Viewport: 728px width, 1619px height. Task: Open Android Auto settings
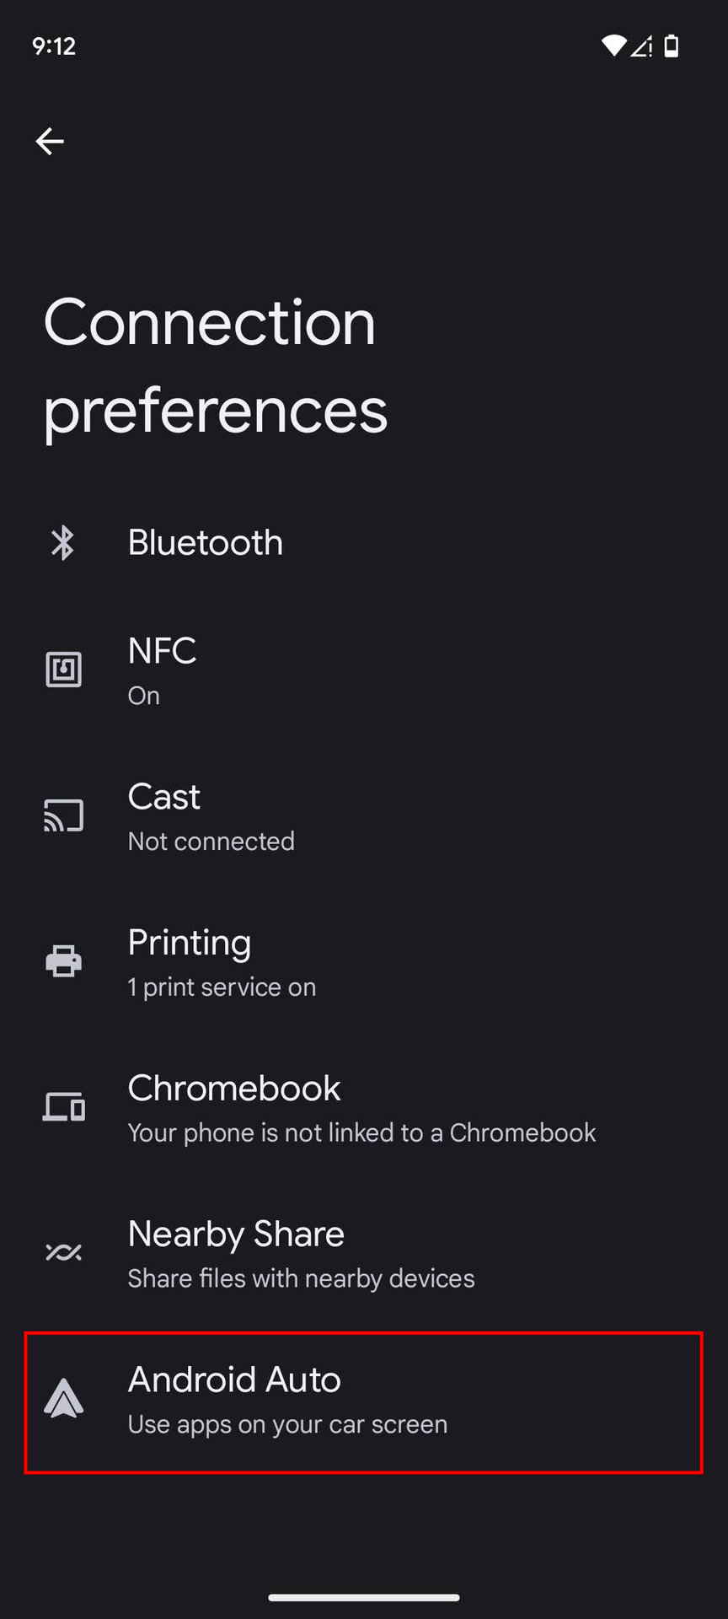pyautogui.click(x=234, y=1381)
